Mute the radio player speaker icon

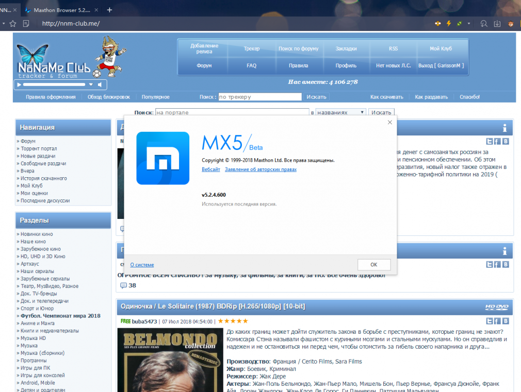100,84
